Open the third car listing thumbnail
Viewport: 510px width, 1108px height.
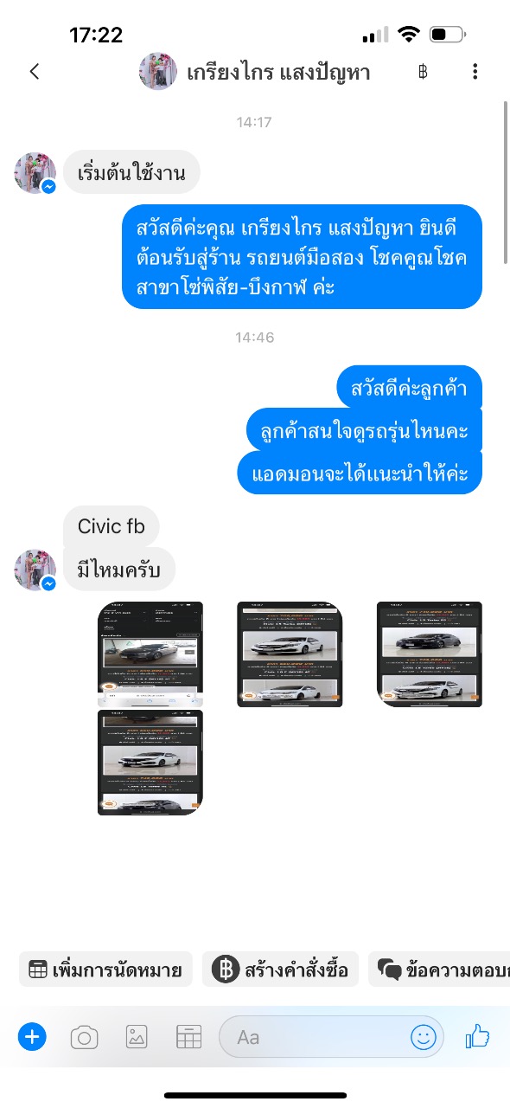coord(430,654)
